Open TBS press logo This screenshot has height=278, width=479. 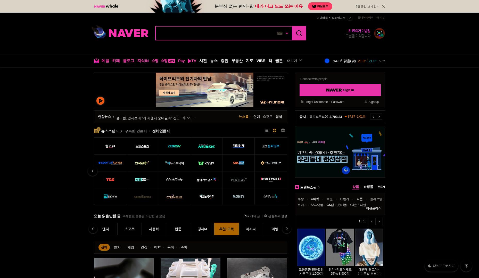(x=110, y=180)
